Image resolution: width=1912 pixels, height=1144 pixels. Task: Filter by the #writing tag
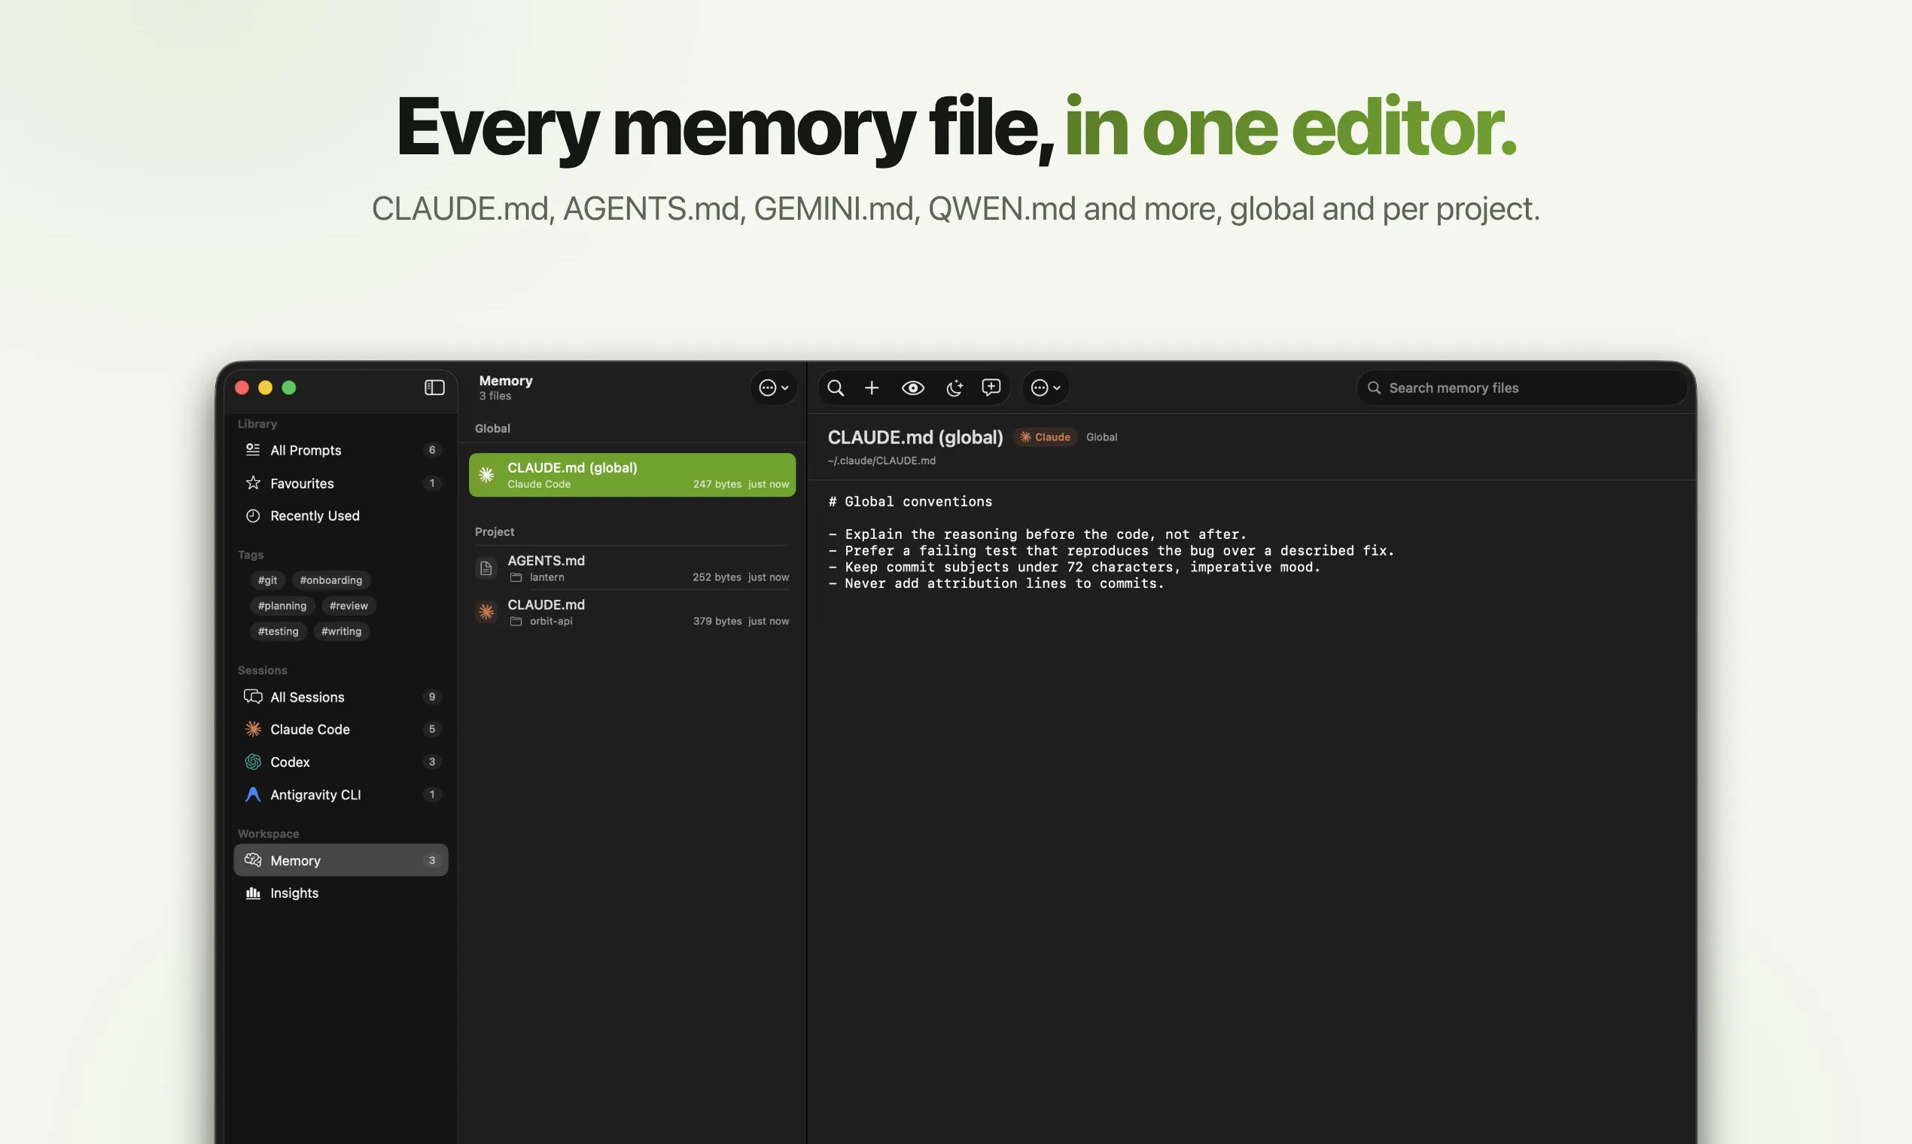point(342,631)
